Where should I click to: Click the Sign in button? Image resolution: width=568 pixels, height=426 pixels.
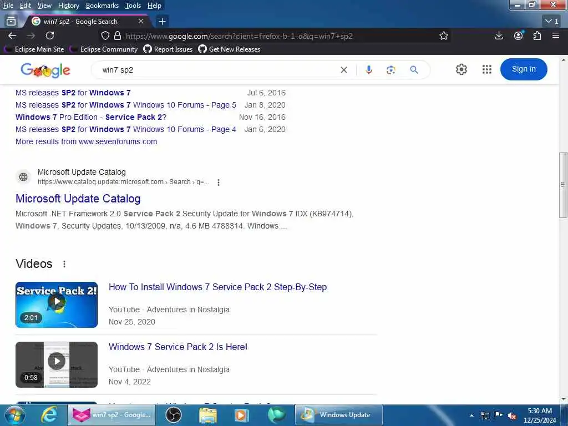coord(524,69)
